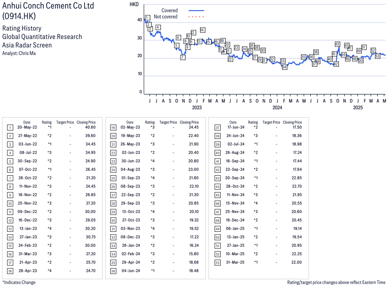The width and height of the screenshot is (390, 285).
Task: Click the "Covered" legend label
Action: [169, 11]
